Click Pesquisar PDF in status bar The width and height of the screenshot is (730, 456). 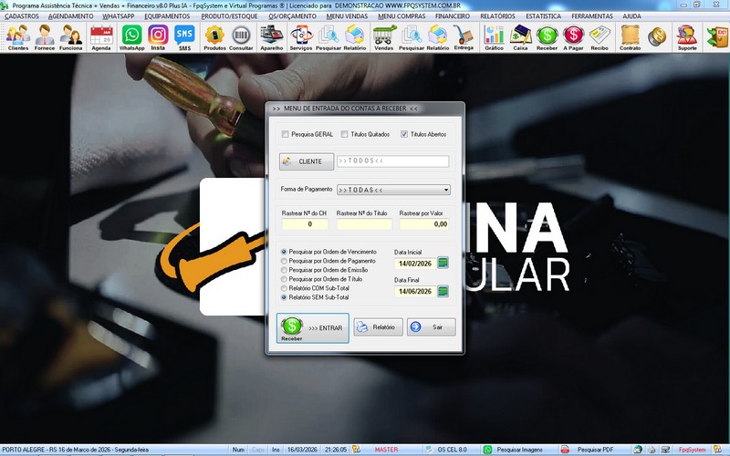click(x=595, y=450)
